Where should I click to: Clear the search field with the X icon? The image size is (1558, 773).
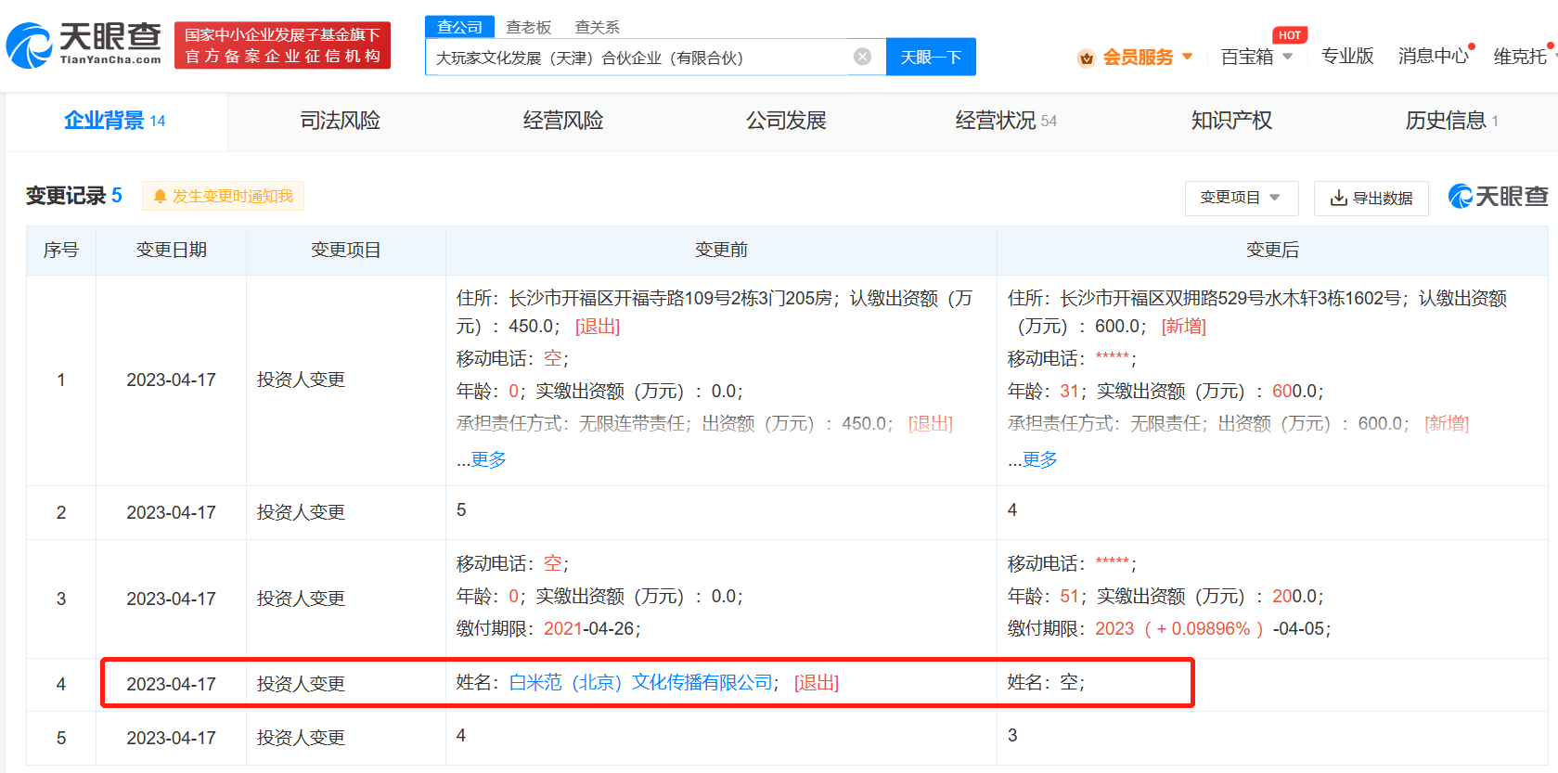862,57
